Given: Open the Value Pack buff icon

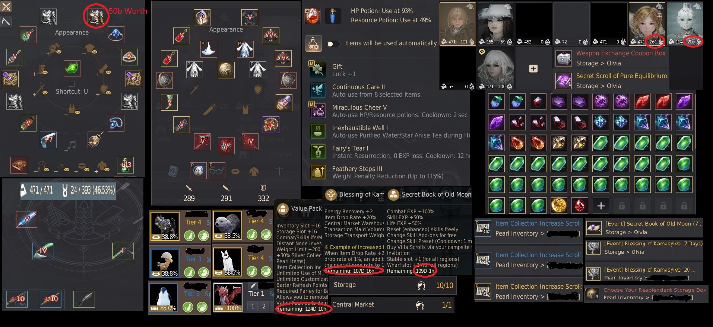Looking at the screenshot, I should point(283,209).
